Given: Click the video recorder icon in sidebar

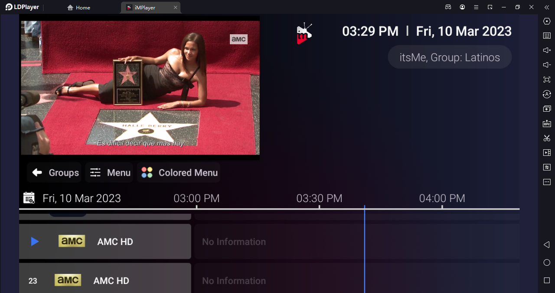Looking at the screenshot, I should [x=547, y=153].
